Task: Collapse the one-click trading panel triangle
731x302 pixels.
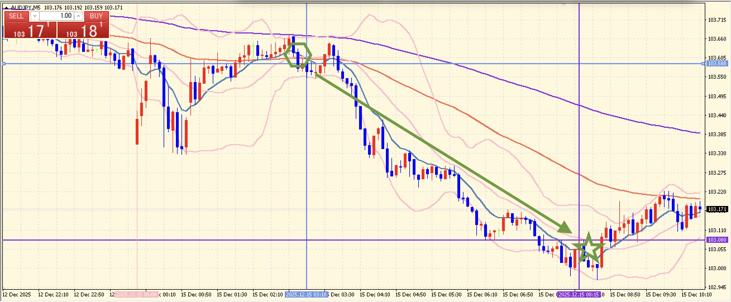Action: click(x=6, y=8)
